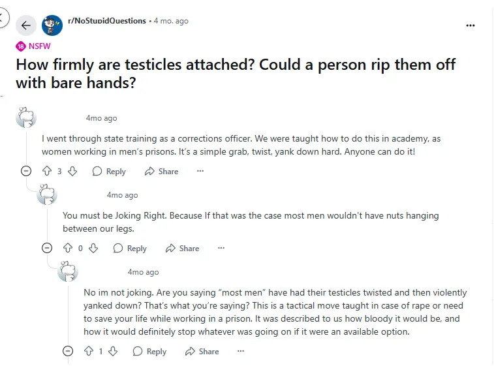Downvote the corrections officer comment

(x=72, y=172)
